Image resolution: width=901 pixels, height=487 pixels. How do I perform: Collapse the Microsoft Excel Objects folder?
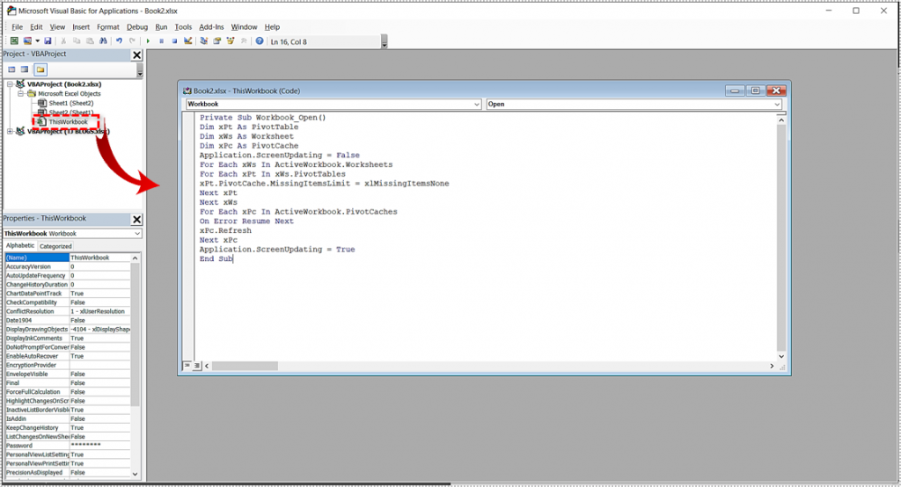coord(20,93)
